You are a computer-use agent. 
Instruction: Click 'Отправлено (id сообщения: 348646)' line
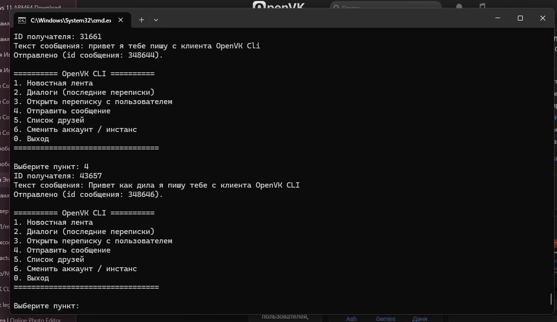point(88,194)
